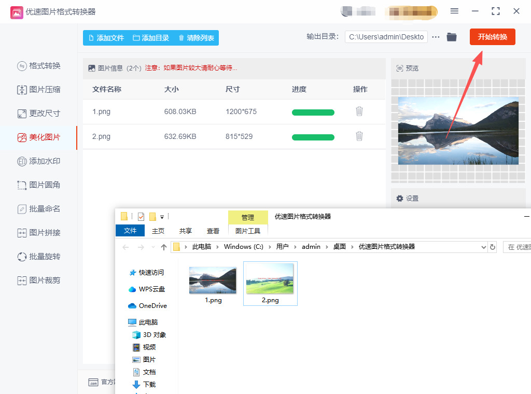Open the output directory folder icon
This screenshot has width=531, height=394.
(452, 37)
